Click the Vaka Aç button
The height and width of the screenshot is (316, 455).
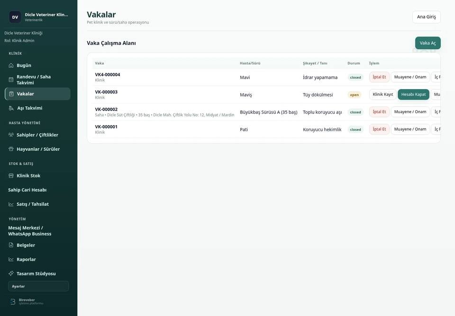pyautogui.click(x=428, y=43)
